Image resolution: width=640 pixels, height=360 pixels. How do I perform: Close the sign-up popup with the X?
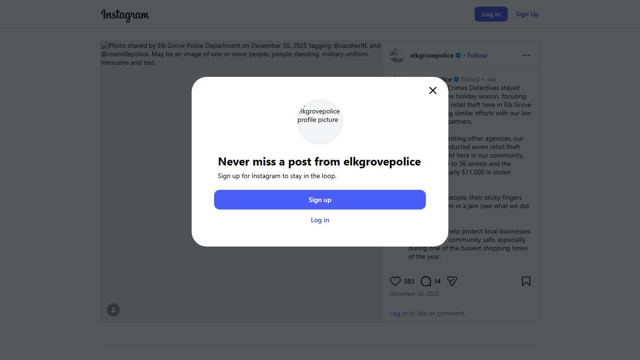433,90
